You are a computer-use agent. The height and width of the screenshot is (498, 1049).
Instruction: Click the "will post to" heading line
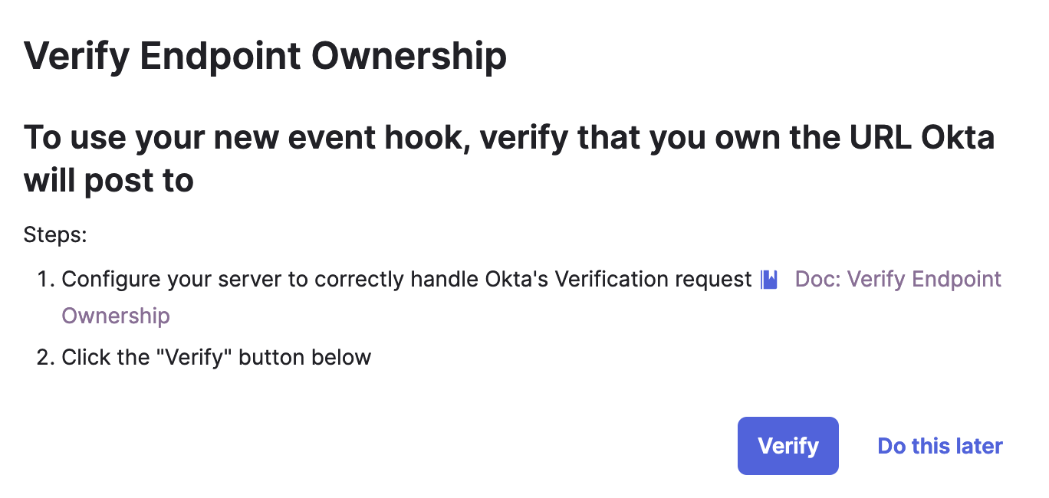coord(108,181)
